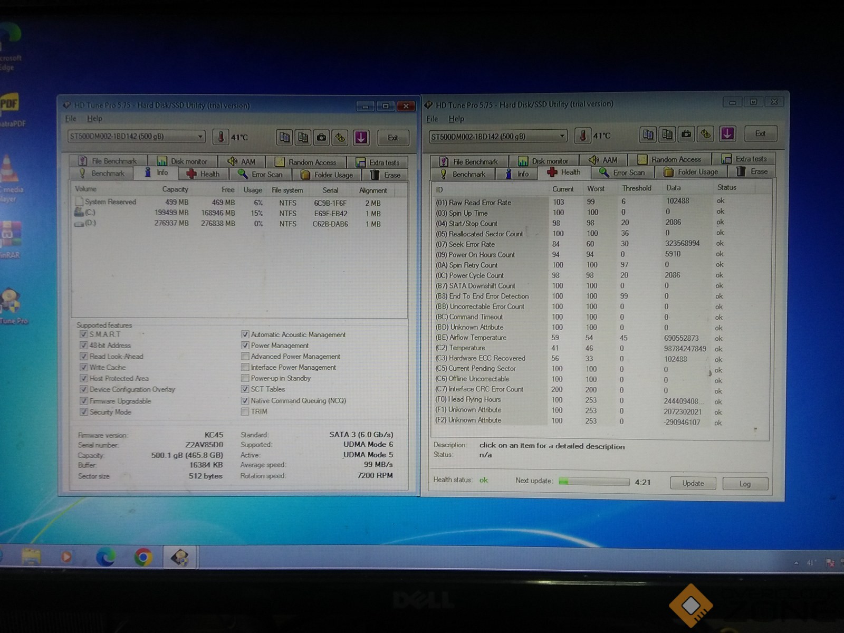Click second copy icon in right window toolbar
This screenshot has width=844, height=633.
[x=667, y=134]
